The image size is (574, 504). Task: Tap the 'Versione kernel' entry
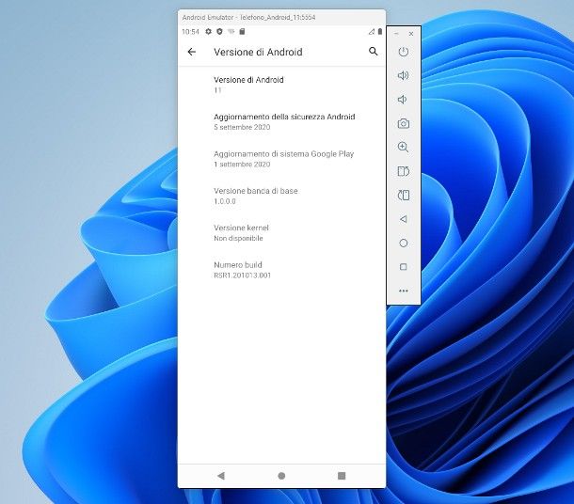281,232
